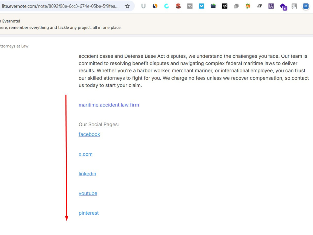Open the orange-blue Similarweb extension icon
313x235 pixels.
point(155,6)
